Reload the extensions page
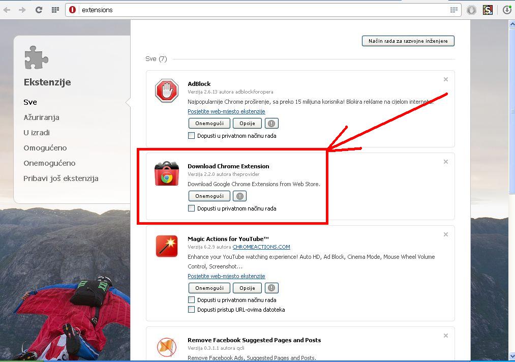515x362 pixels. [39, 10]
